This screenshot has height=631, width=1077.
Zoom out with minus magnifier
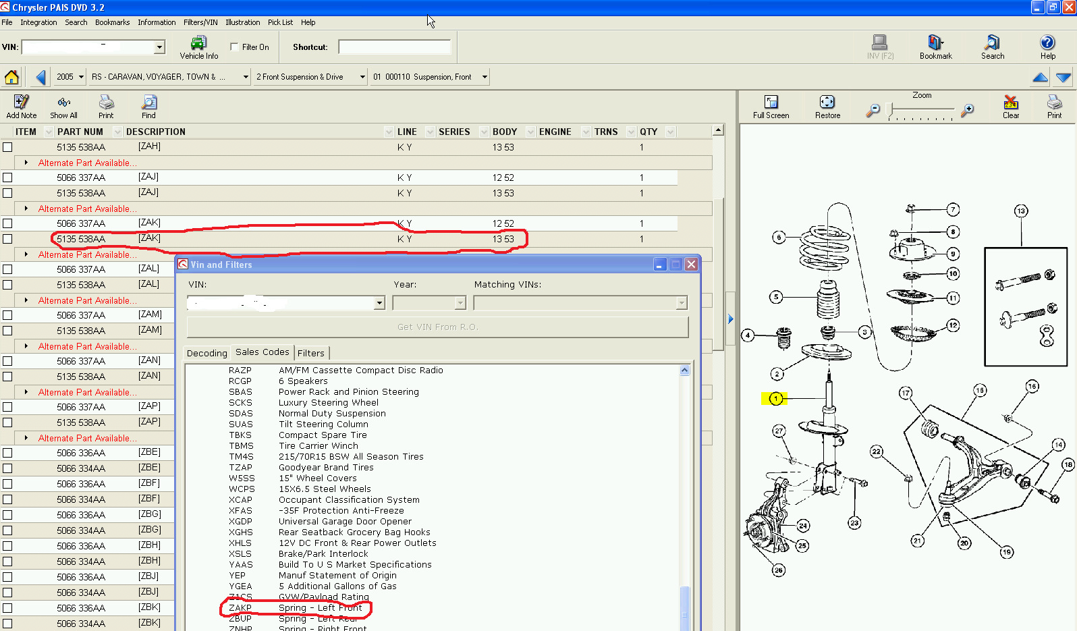coord(873,110)
